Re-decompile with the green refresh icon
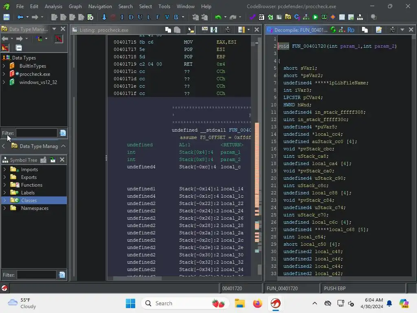 (333, 30)
